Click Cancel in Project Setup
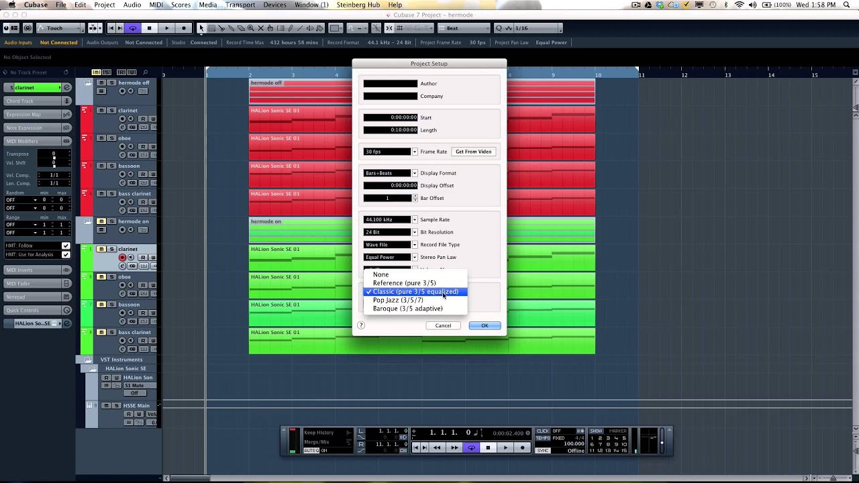 [443, 325]
